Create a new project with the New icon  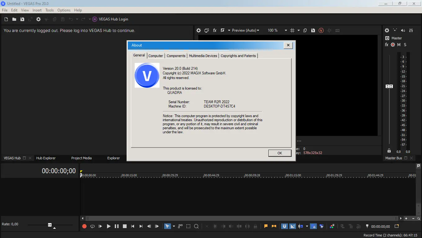tap(6, 19)
